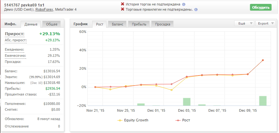The height and width of the screenshot is (133, 279).
Task: Click the Ежедневно label
Action: (15, 49)
